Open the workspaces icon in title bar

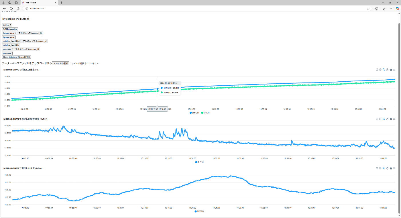click(10, 3)
